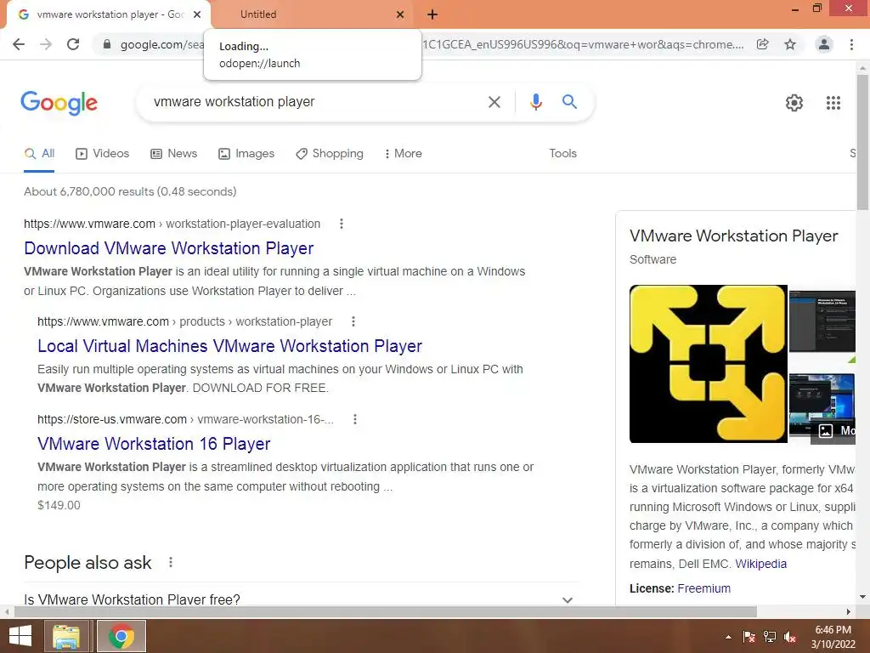Screen dimensions: 870x653
Task: Open Download VMware Workstation Player link
Action: [169, 248]
